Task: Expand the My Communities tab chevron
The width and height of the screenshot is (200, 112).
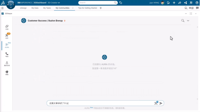Action: [73, 8]
